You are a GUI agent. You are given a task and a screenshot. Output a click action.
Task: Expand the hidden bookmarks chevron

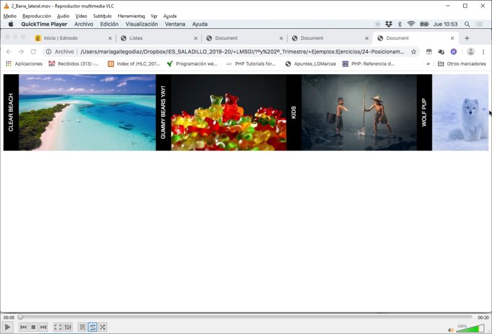[428, 64]
